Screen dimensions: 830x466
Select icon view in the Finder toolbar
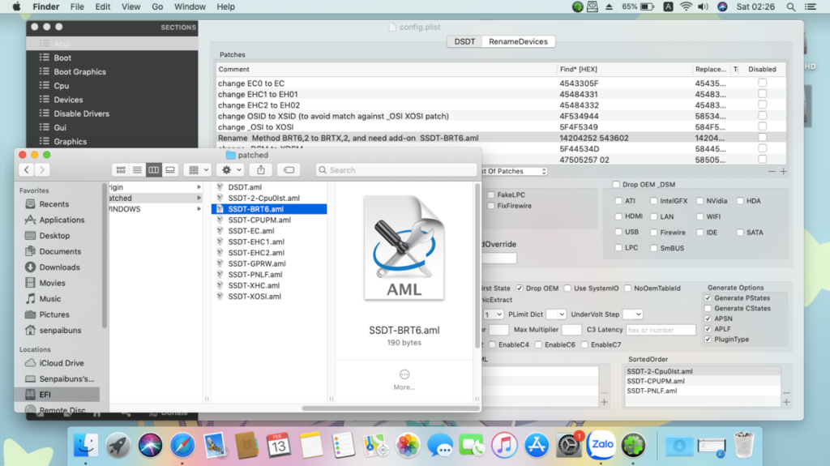[121, 170]
